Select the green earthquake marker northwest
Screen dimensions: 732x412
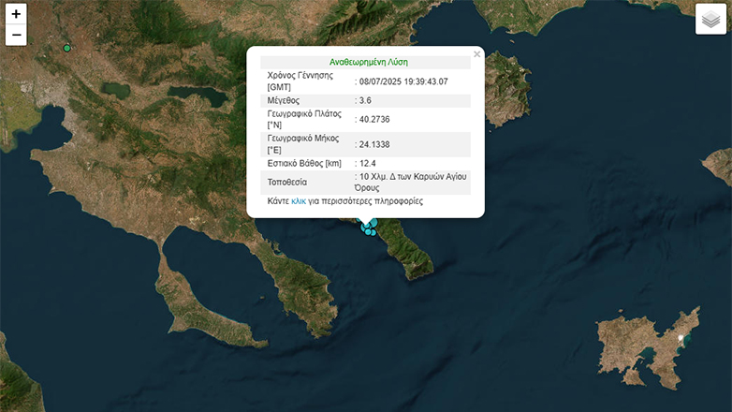coord(66,48)
